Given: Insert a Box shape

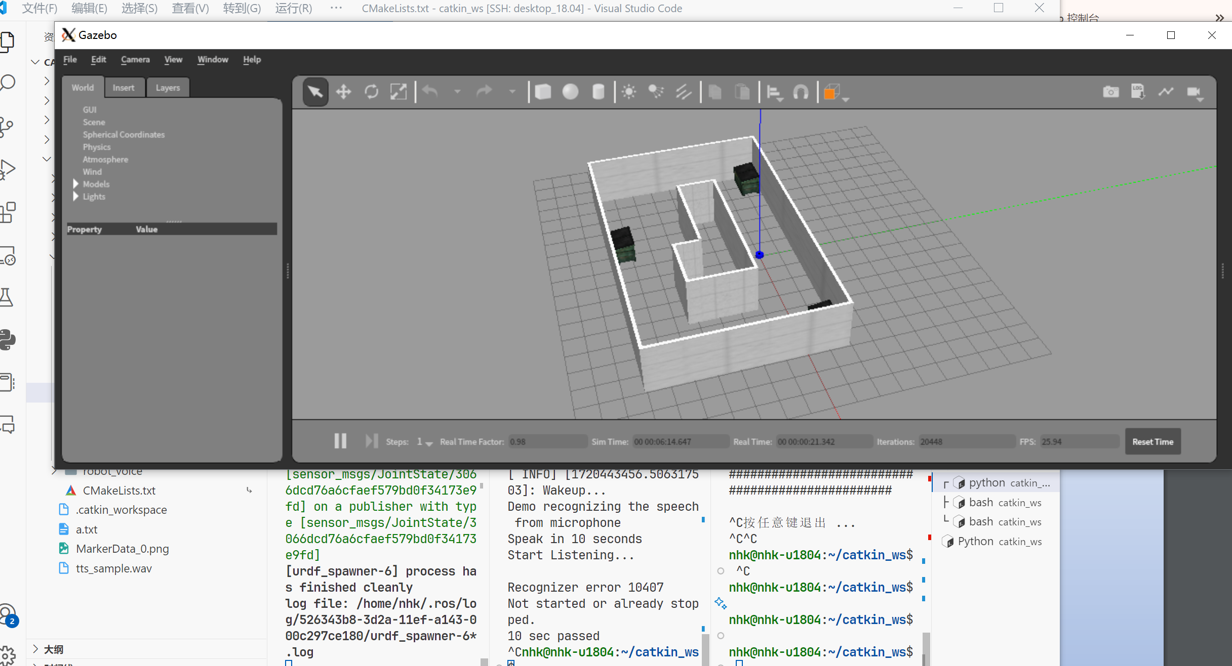Looking at the screenshot, I should [x=543, y=92].
